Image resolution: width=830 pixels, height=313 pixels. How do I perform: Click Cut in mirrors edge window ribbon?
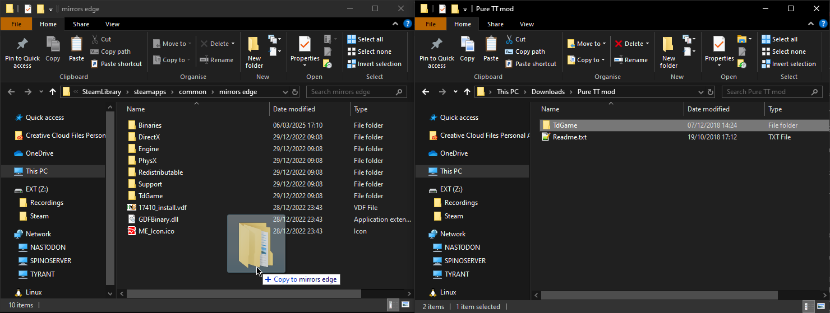tap(102, 39)
